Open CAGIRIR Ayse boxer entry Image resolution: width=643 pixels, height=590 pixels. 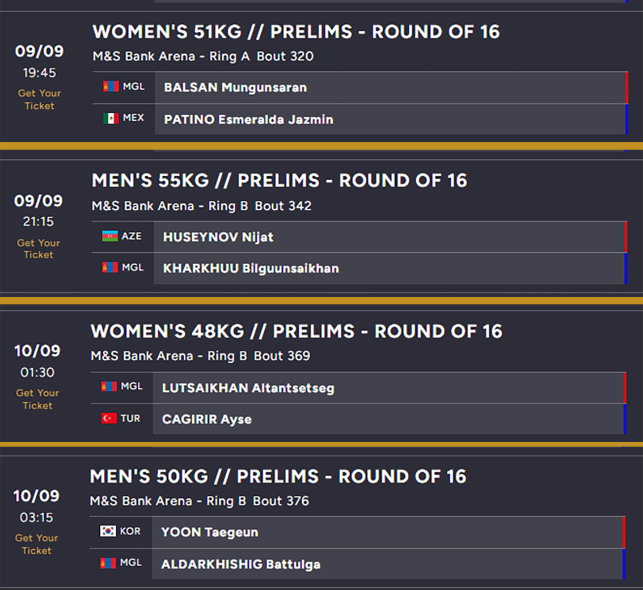pyautogui.click(x=388, y=419)
